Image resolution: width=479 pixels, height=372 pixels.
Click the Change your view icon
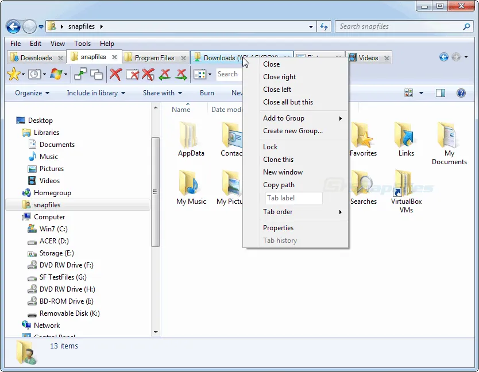408,93
